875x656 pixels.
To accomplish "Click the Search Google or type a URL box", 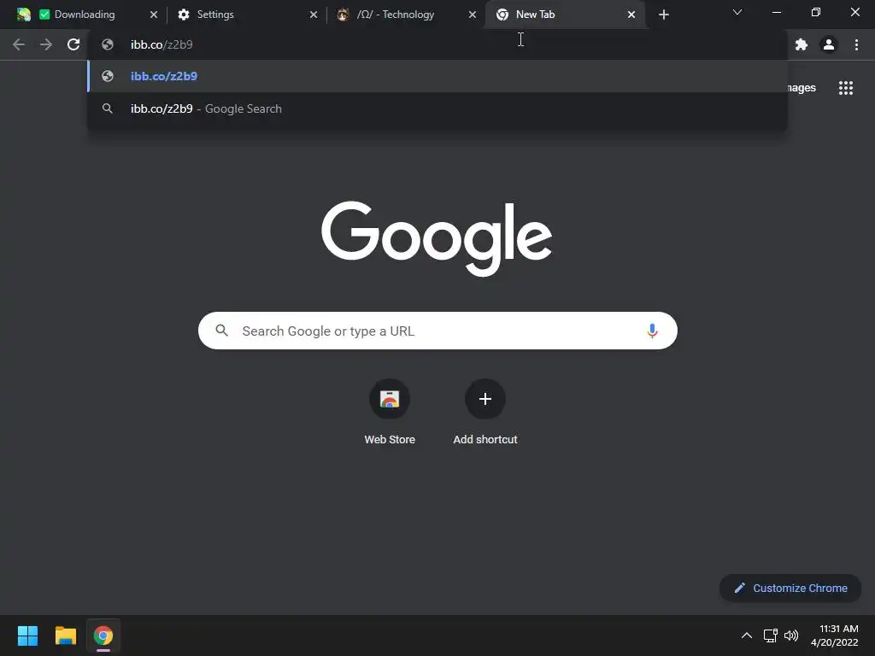I will pos(437,331).
